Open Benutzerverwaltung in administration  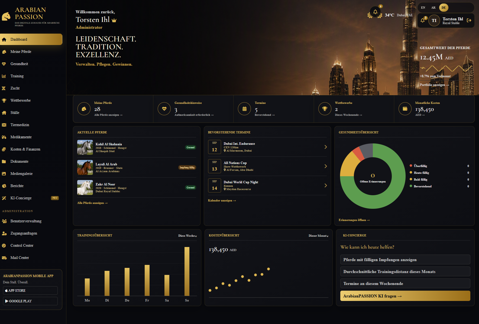pyautogui.click(x=31, y=221)
